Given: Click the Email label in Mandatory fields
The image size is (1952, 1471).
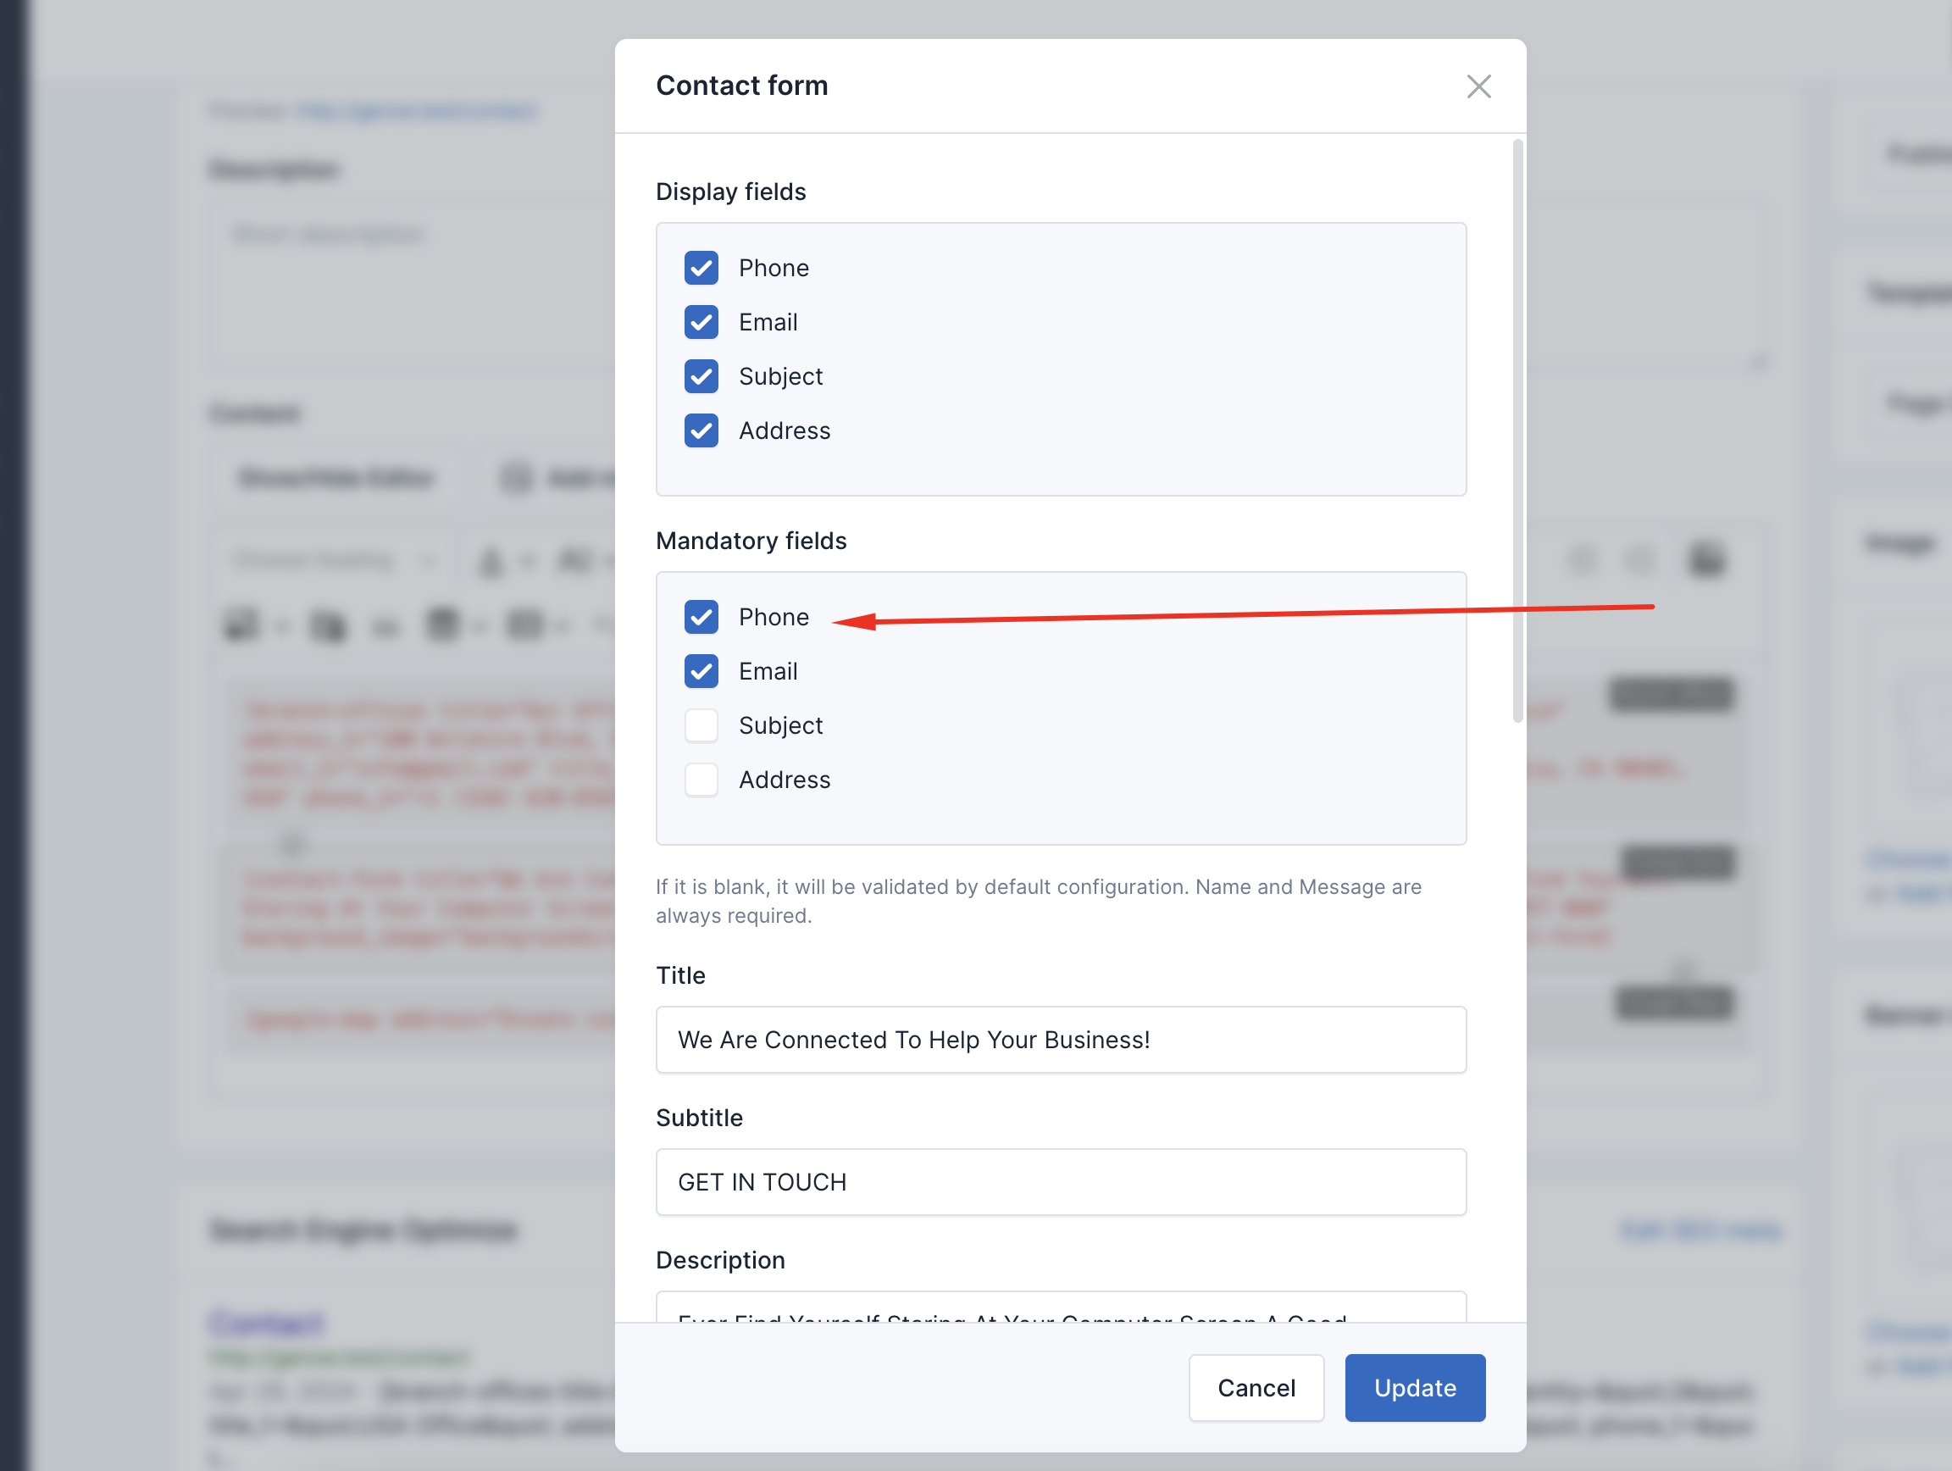Looking at the screenshot, I should (x=768, y=671).
